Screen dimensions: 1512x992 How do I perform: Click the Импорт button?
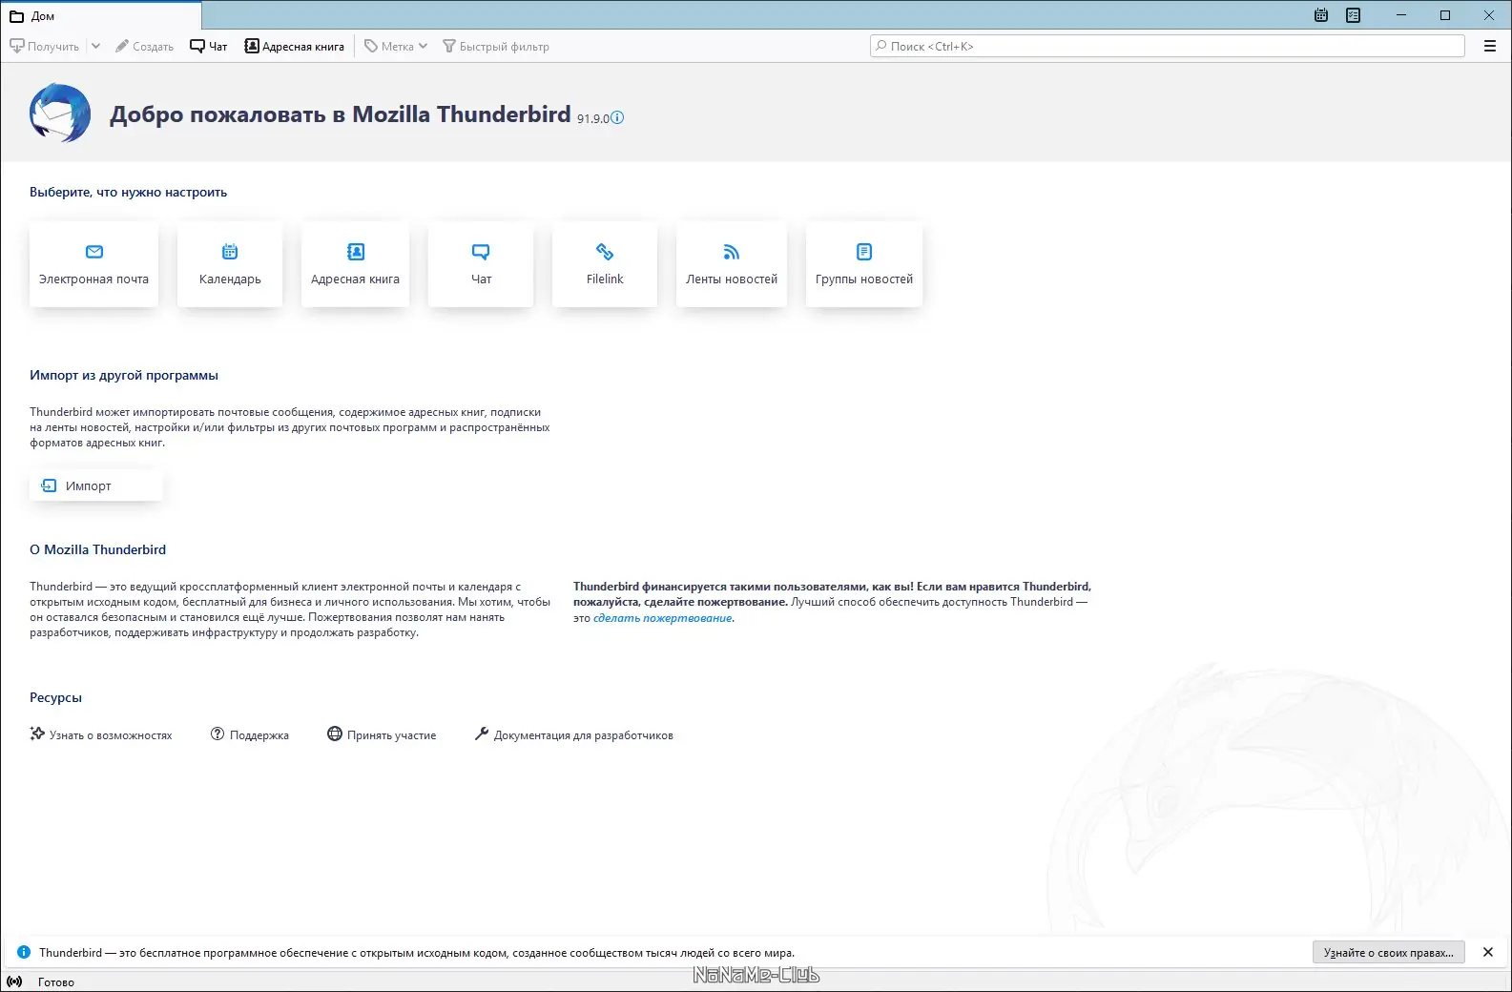(x=96, y=486)
